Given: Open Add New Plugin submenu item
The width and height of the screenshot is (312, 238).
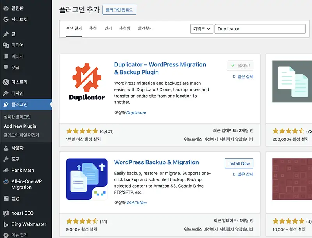Looking at the screenshot, I should (20, 126).
